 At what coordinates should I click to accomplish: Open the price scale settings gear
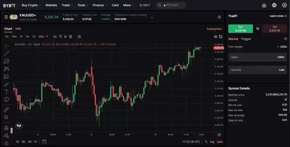point(219,135)
